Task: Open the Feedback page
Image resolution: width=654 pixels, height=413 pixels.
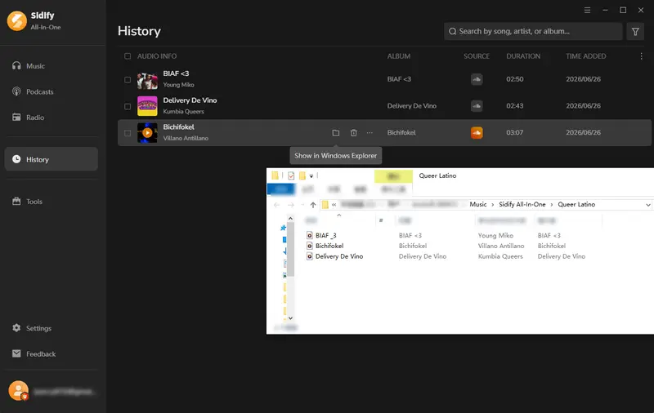Action: [51, 354]
